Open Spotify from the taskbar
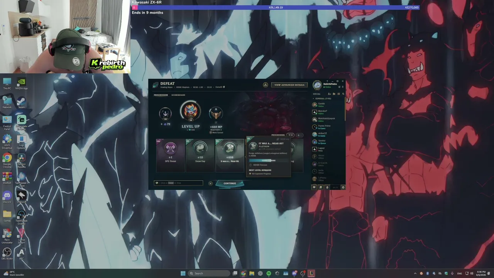494x278 pixels. coord(269,273)
